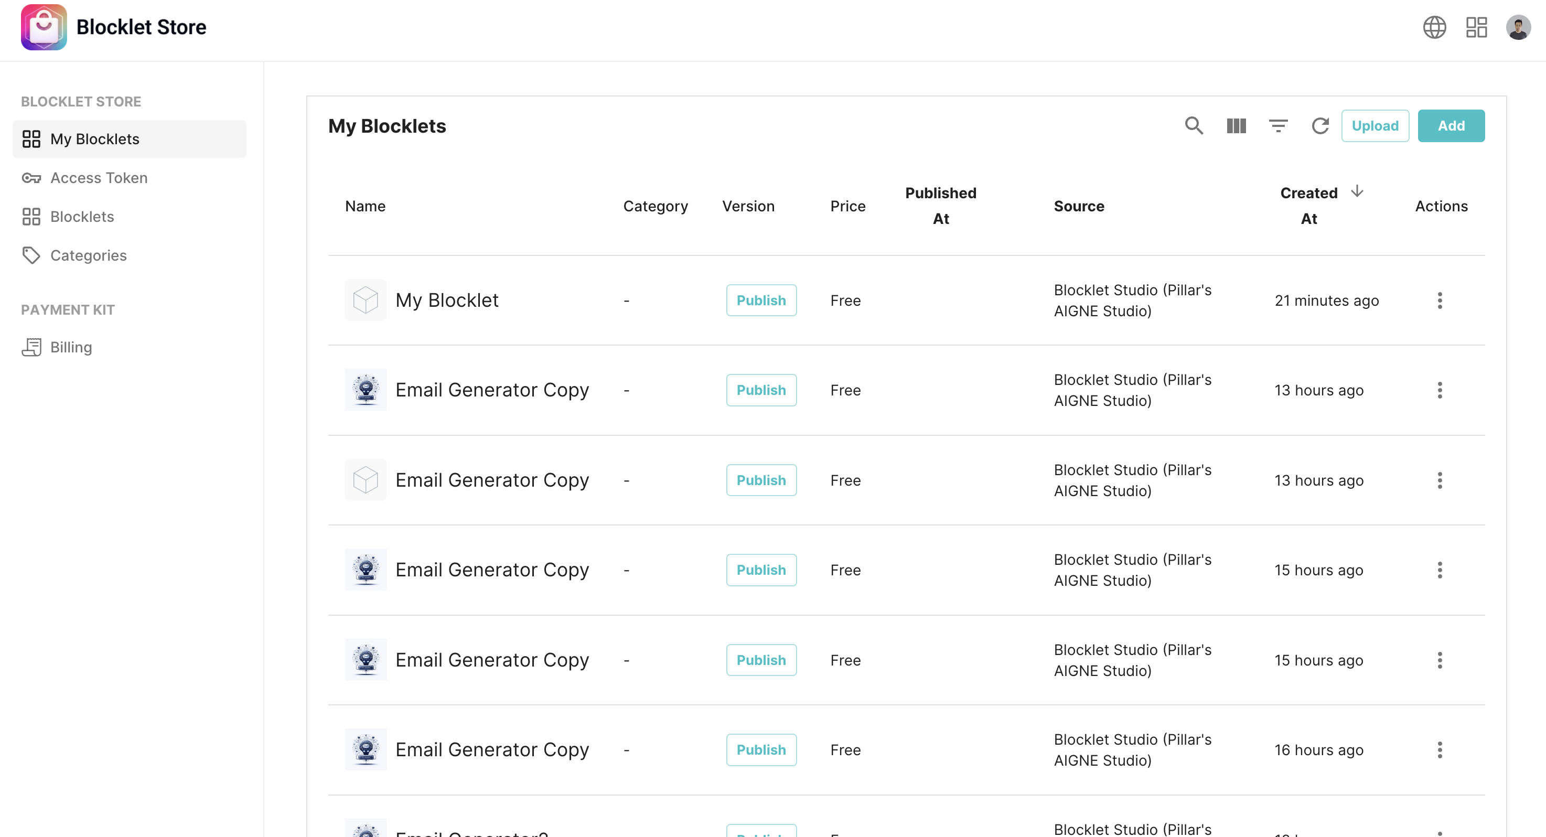Open Categories in the sidebar

click(x=88, y=255)
